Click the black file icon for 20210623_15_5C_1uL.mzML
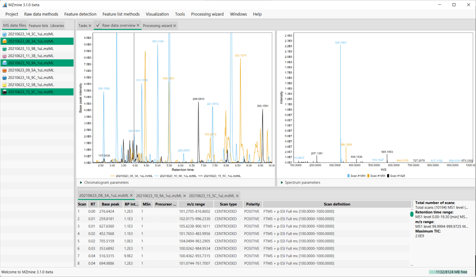Image resolution: width=476 pixels, height=277 pixels. pyautogui.click(x=5, y=92)
